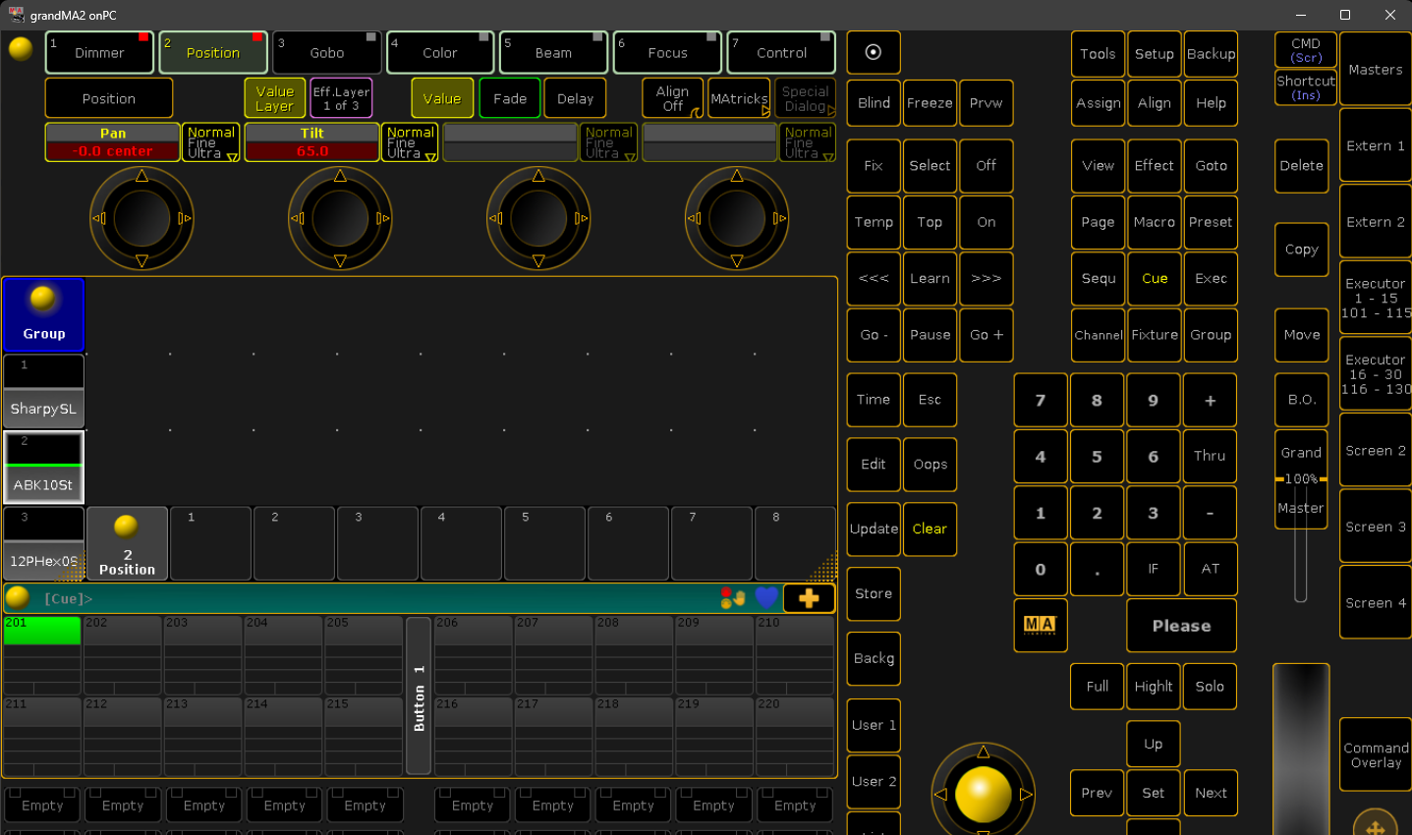The height and width of the screenshot is (835, 1412).
Task: Click the Pan encoder right arrow
Action: [185, 218]
